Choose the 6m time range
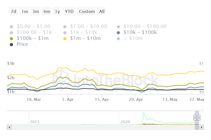The image size is (211, 140). [x=47, y=12]
